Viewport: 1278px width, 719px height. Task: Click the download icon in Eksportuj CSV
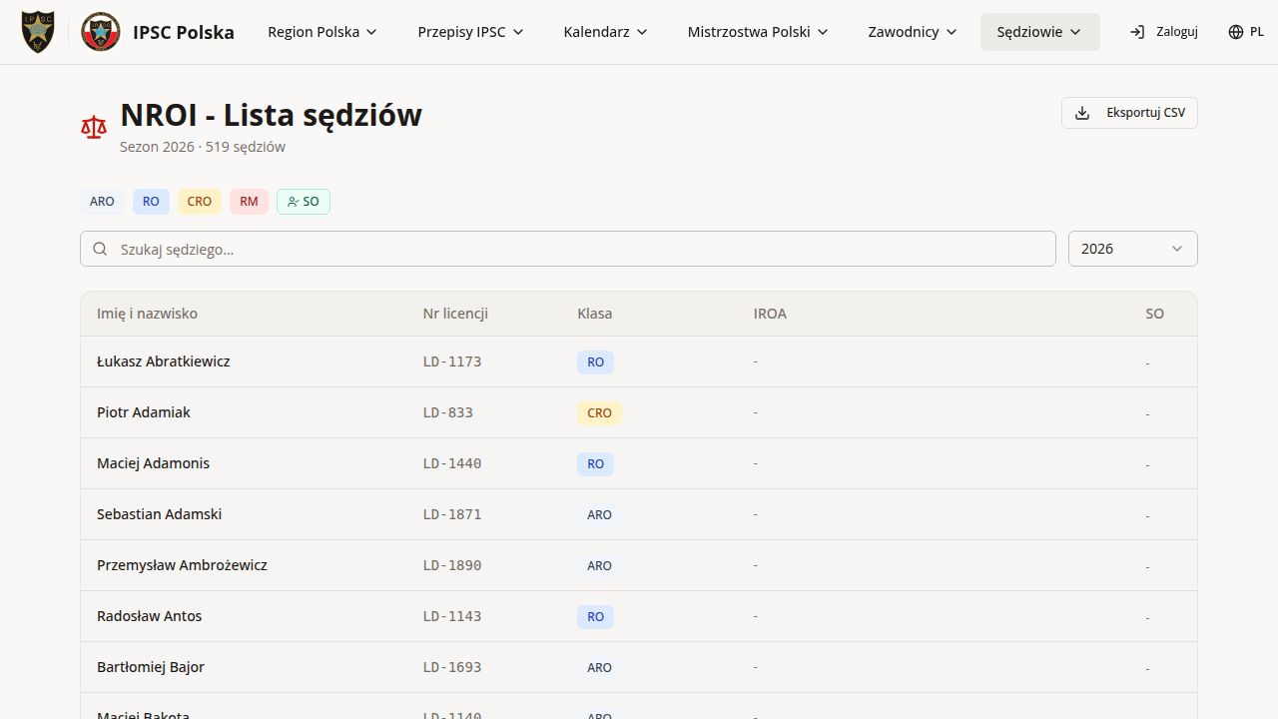(x=1082, y=113)
